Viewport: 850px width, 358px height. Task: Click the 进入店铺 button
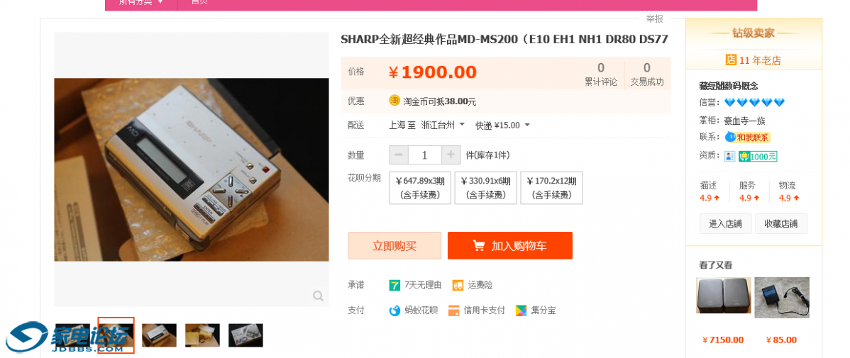pos(725,224)
